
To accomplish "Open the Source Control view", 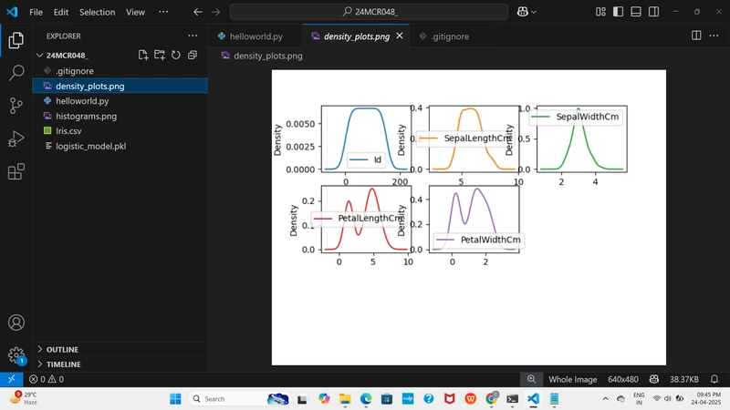I will 16,106.
